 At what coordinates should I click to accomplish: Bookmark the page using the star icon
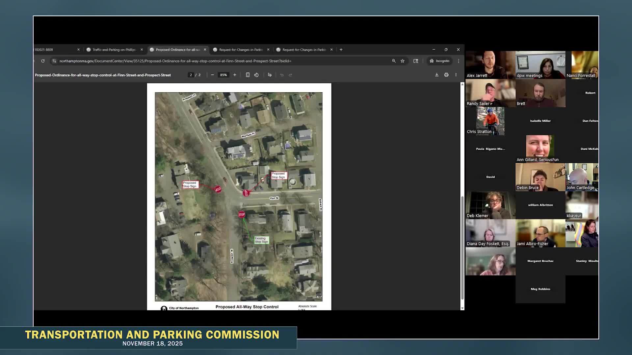click(403, 61)
